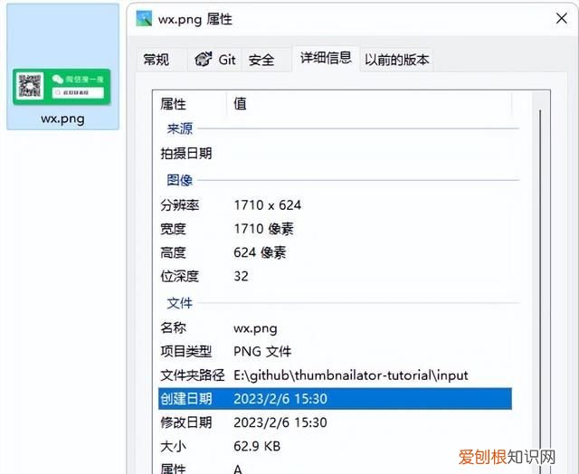Select the highlighted 创建日期 row label
Viewport: 579px width, 474px height.
pyautogui.click(x=186, y=399)
